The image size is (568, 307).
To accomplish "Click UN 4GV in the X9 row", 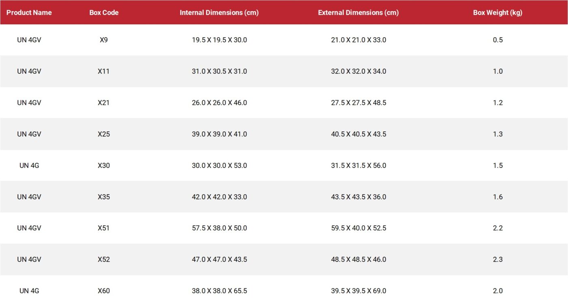I will tap(29, 40).
